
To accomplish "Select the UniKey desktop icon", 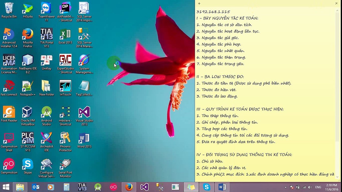I will [46, 62].
